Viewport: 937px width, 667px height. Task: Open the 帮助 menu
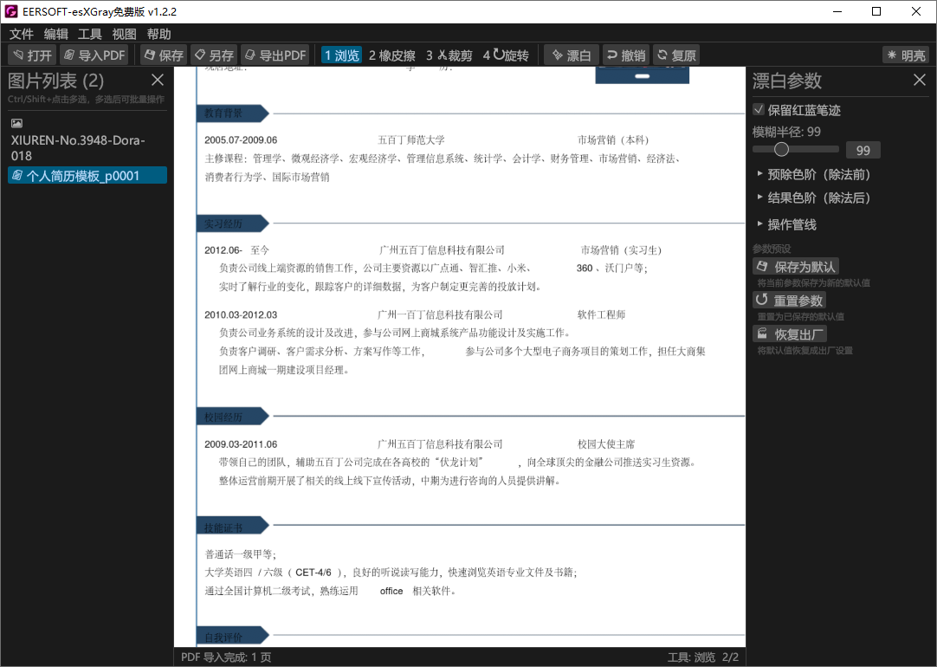pos(158,34)
